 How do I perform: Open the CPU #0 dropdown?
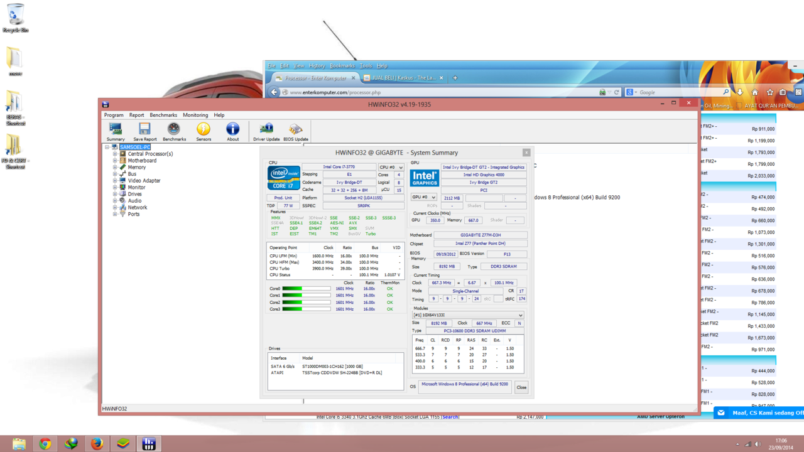(x=391, y=168)
